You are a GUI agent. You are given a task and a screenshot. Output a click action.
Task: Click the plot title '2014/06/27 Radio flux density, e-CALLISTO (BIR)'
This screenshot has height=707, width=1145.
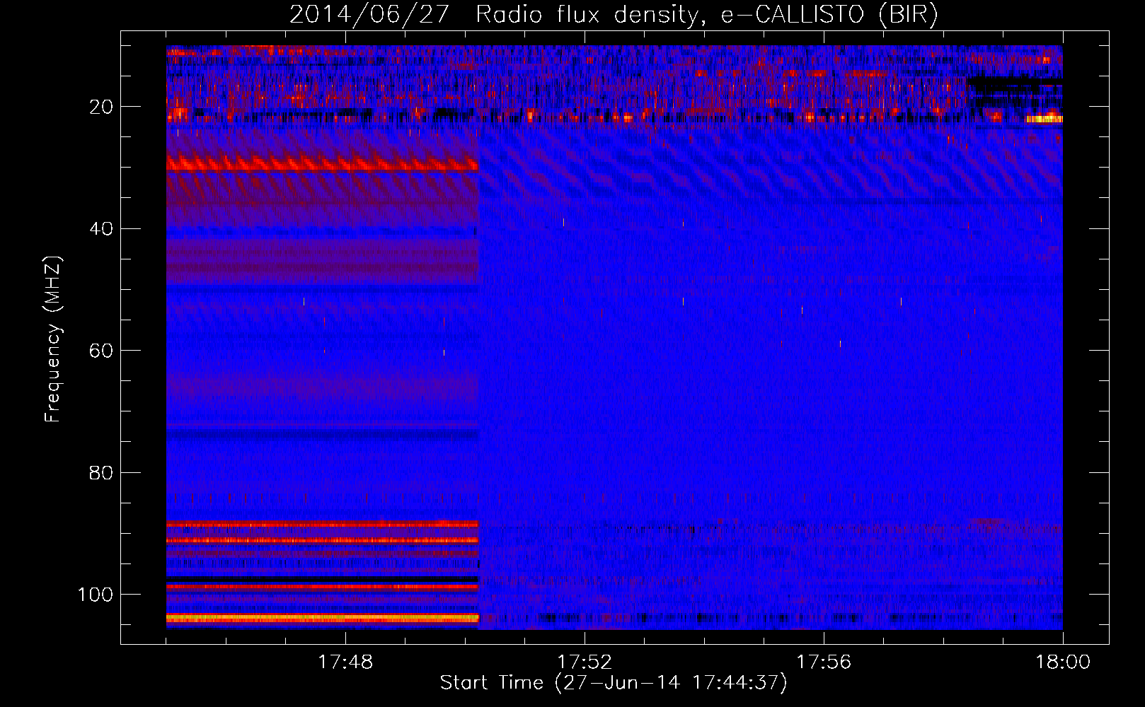(x=614, y=15)
